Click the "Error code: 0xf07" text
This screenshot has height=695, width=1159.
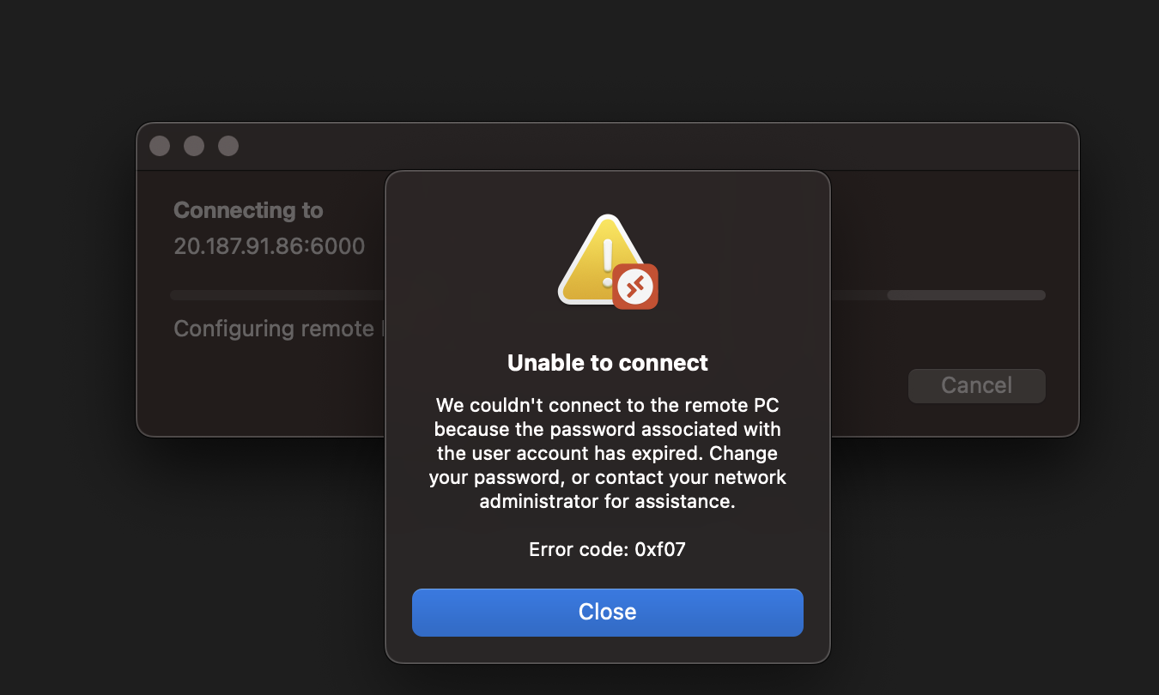[x=607, y=549]
